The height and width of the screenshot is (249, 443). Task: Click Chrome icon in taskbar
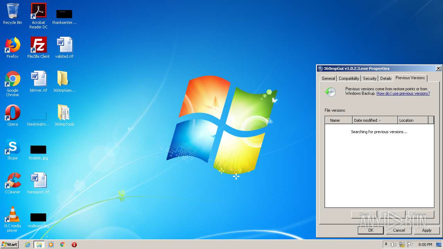(63, 245)
